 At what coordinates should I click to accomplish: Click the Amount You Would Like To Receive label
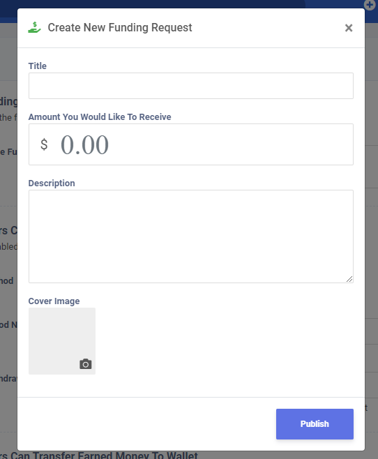(x=100, y=116)
